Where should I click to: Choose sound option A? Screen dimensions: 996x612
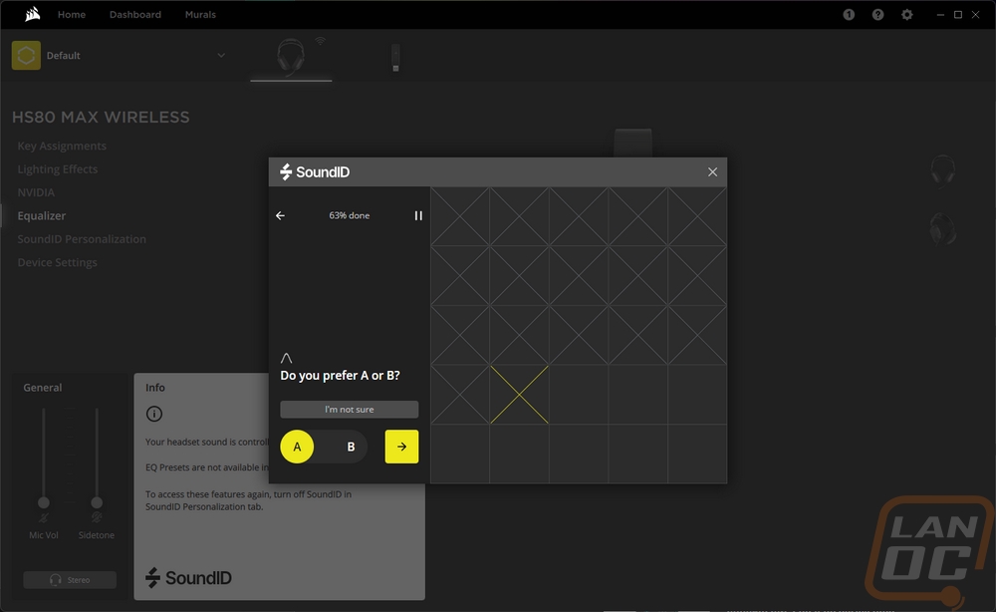(297, 447)
